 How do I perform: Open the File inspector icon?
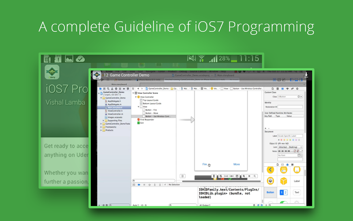tap(273, 89)
